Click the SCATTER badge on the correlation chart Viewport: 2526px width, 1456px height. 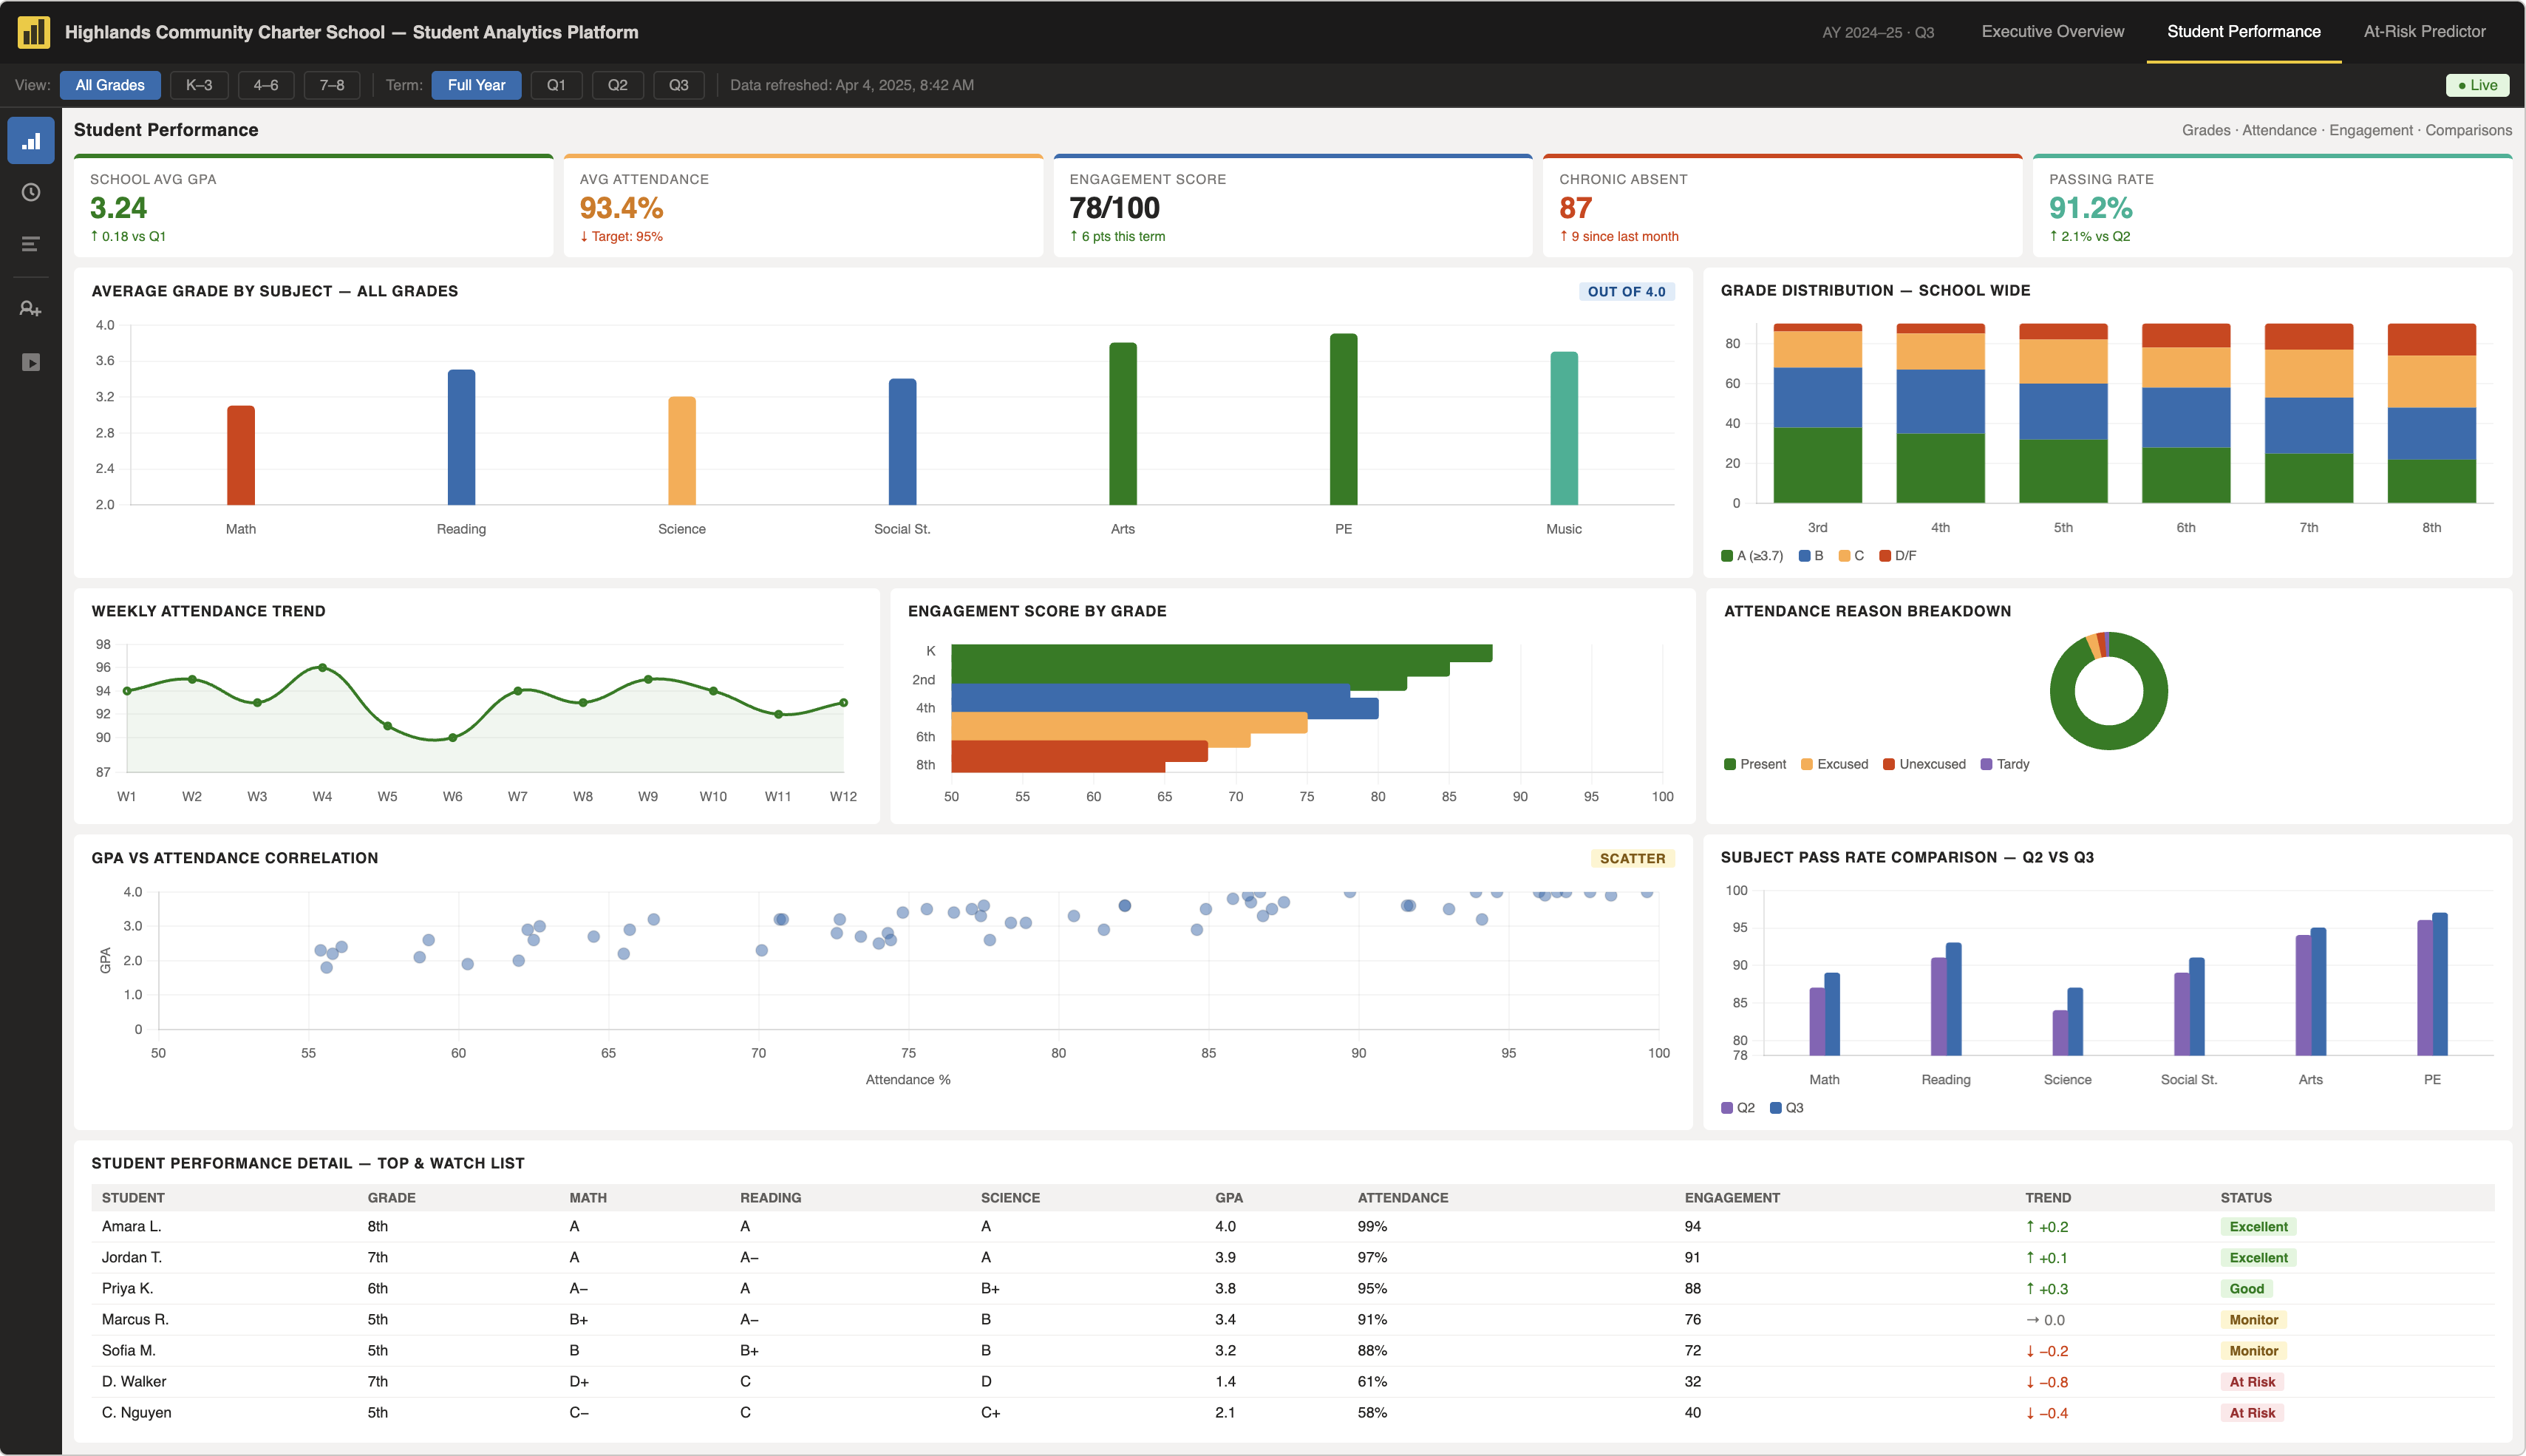[1633, 858]
